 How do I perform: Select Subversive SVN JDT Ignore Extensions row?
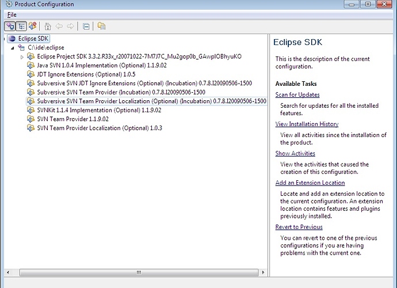[x=144, y=83]
